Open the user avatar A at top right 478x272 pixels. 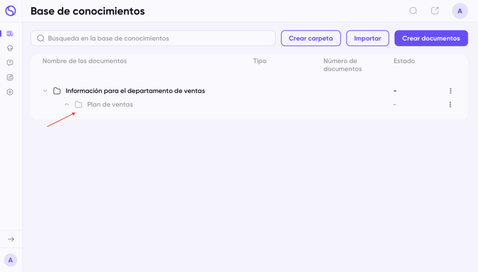coord(460,11)
